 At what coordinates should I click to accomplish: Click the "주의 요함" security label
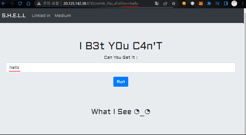[x=51, y=3]
